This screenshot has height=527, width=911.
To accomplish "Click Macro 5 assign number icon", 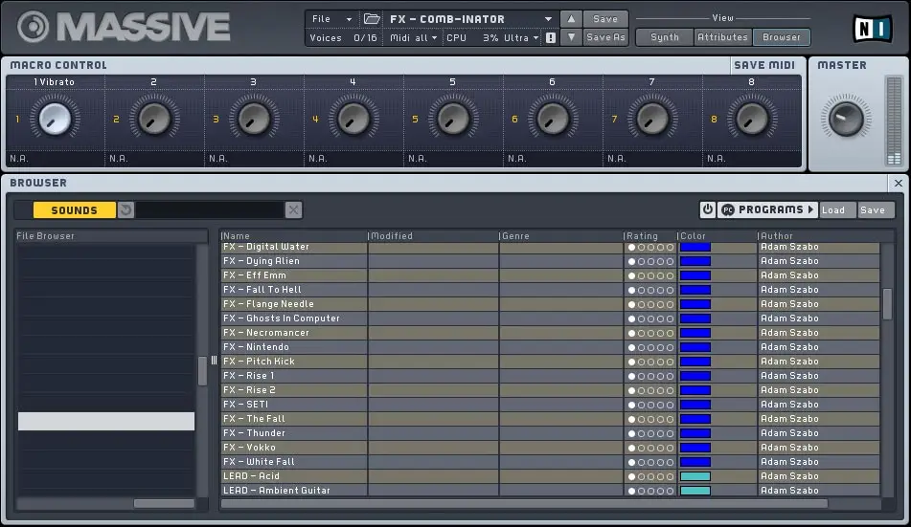I will (x=415, y=119).
